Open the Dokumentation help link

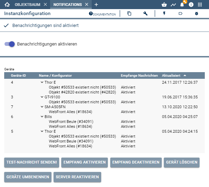102,14
